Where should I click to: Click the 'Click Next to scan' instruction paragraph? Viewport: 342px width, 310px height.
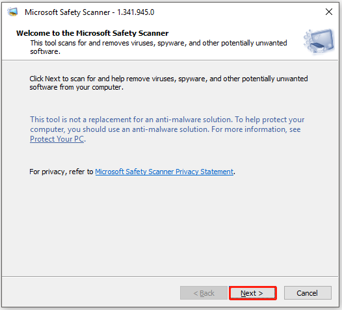(168, 83)
